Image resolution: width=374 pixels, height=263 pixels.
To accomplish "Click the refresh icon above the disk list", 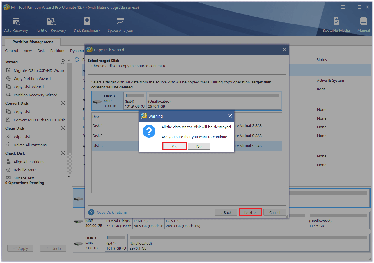I will coord(77,59).
